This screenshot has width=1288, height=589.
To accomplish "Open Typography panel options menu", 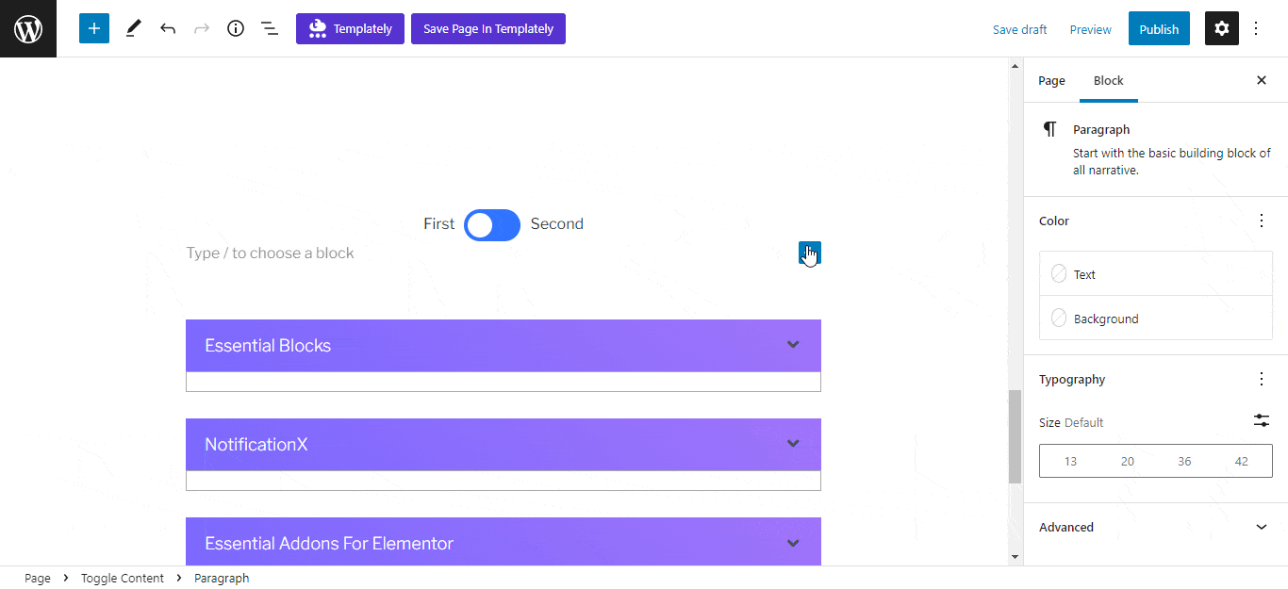I will (x=1262, y=379).
